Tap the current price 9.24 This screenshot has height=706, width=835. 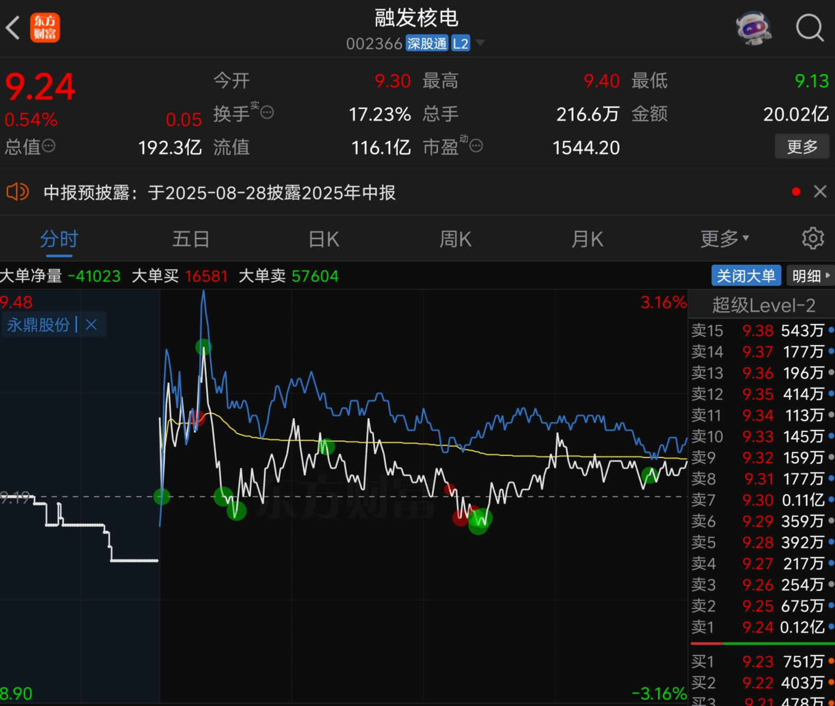point(40,87)
